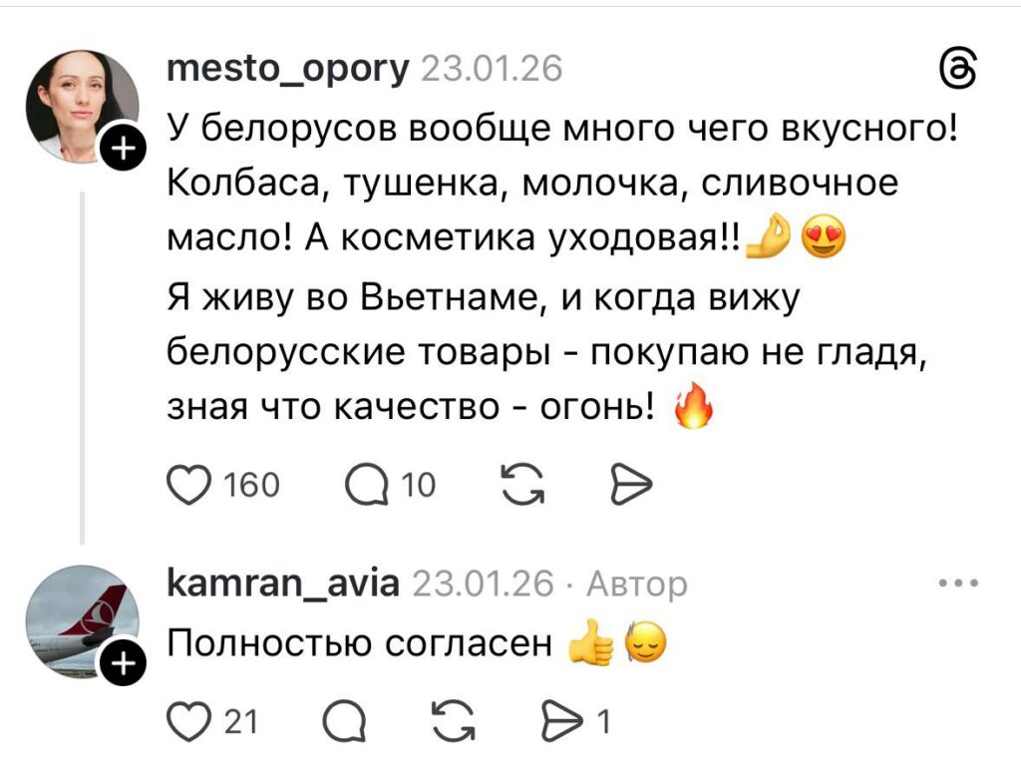Screen dimensions: 1021x779
Task: Reply to the kamran_avia comment
Action: point(346,720)
